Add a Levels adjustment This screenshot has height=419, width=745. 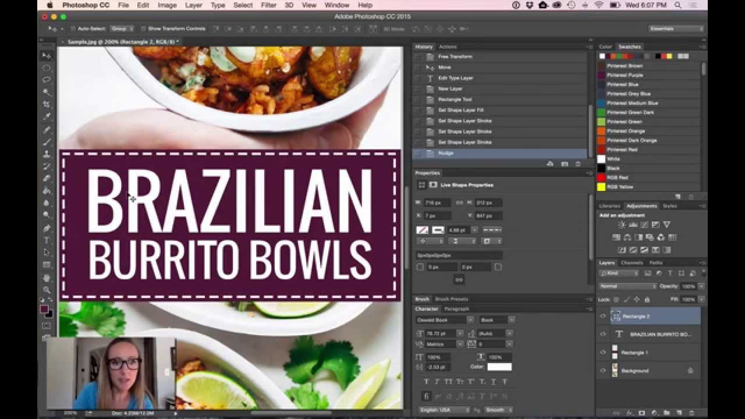[633, 225]
